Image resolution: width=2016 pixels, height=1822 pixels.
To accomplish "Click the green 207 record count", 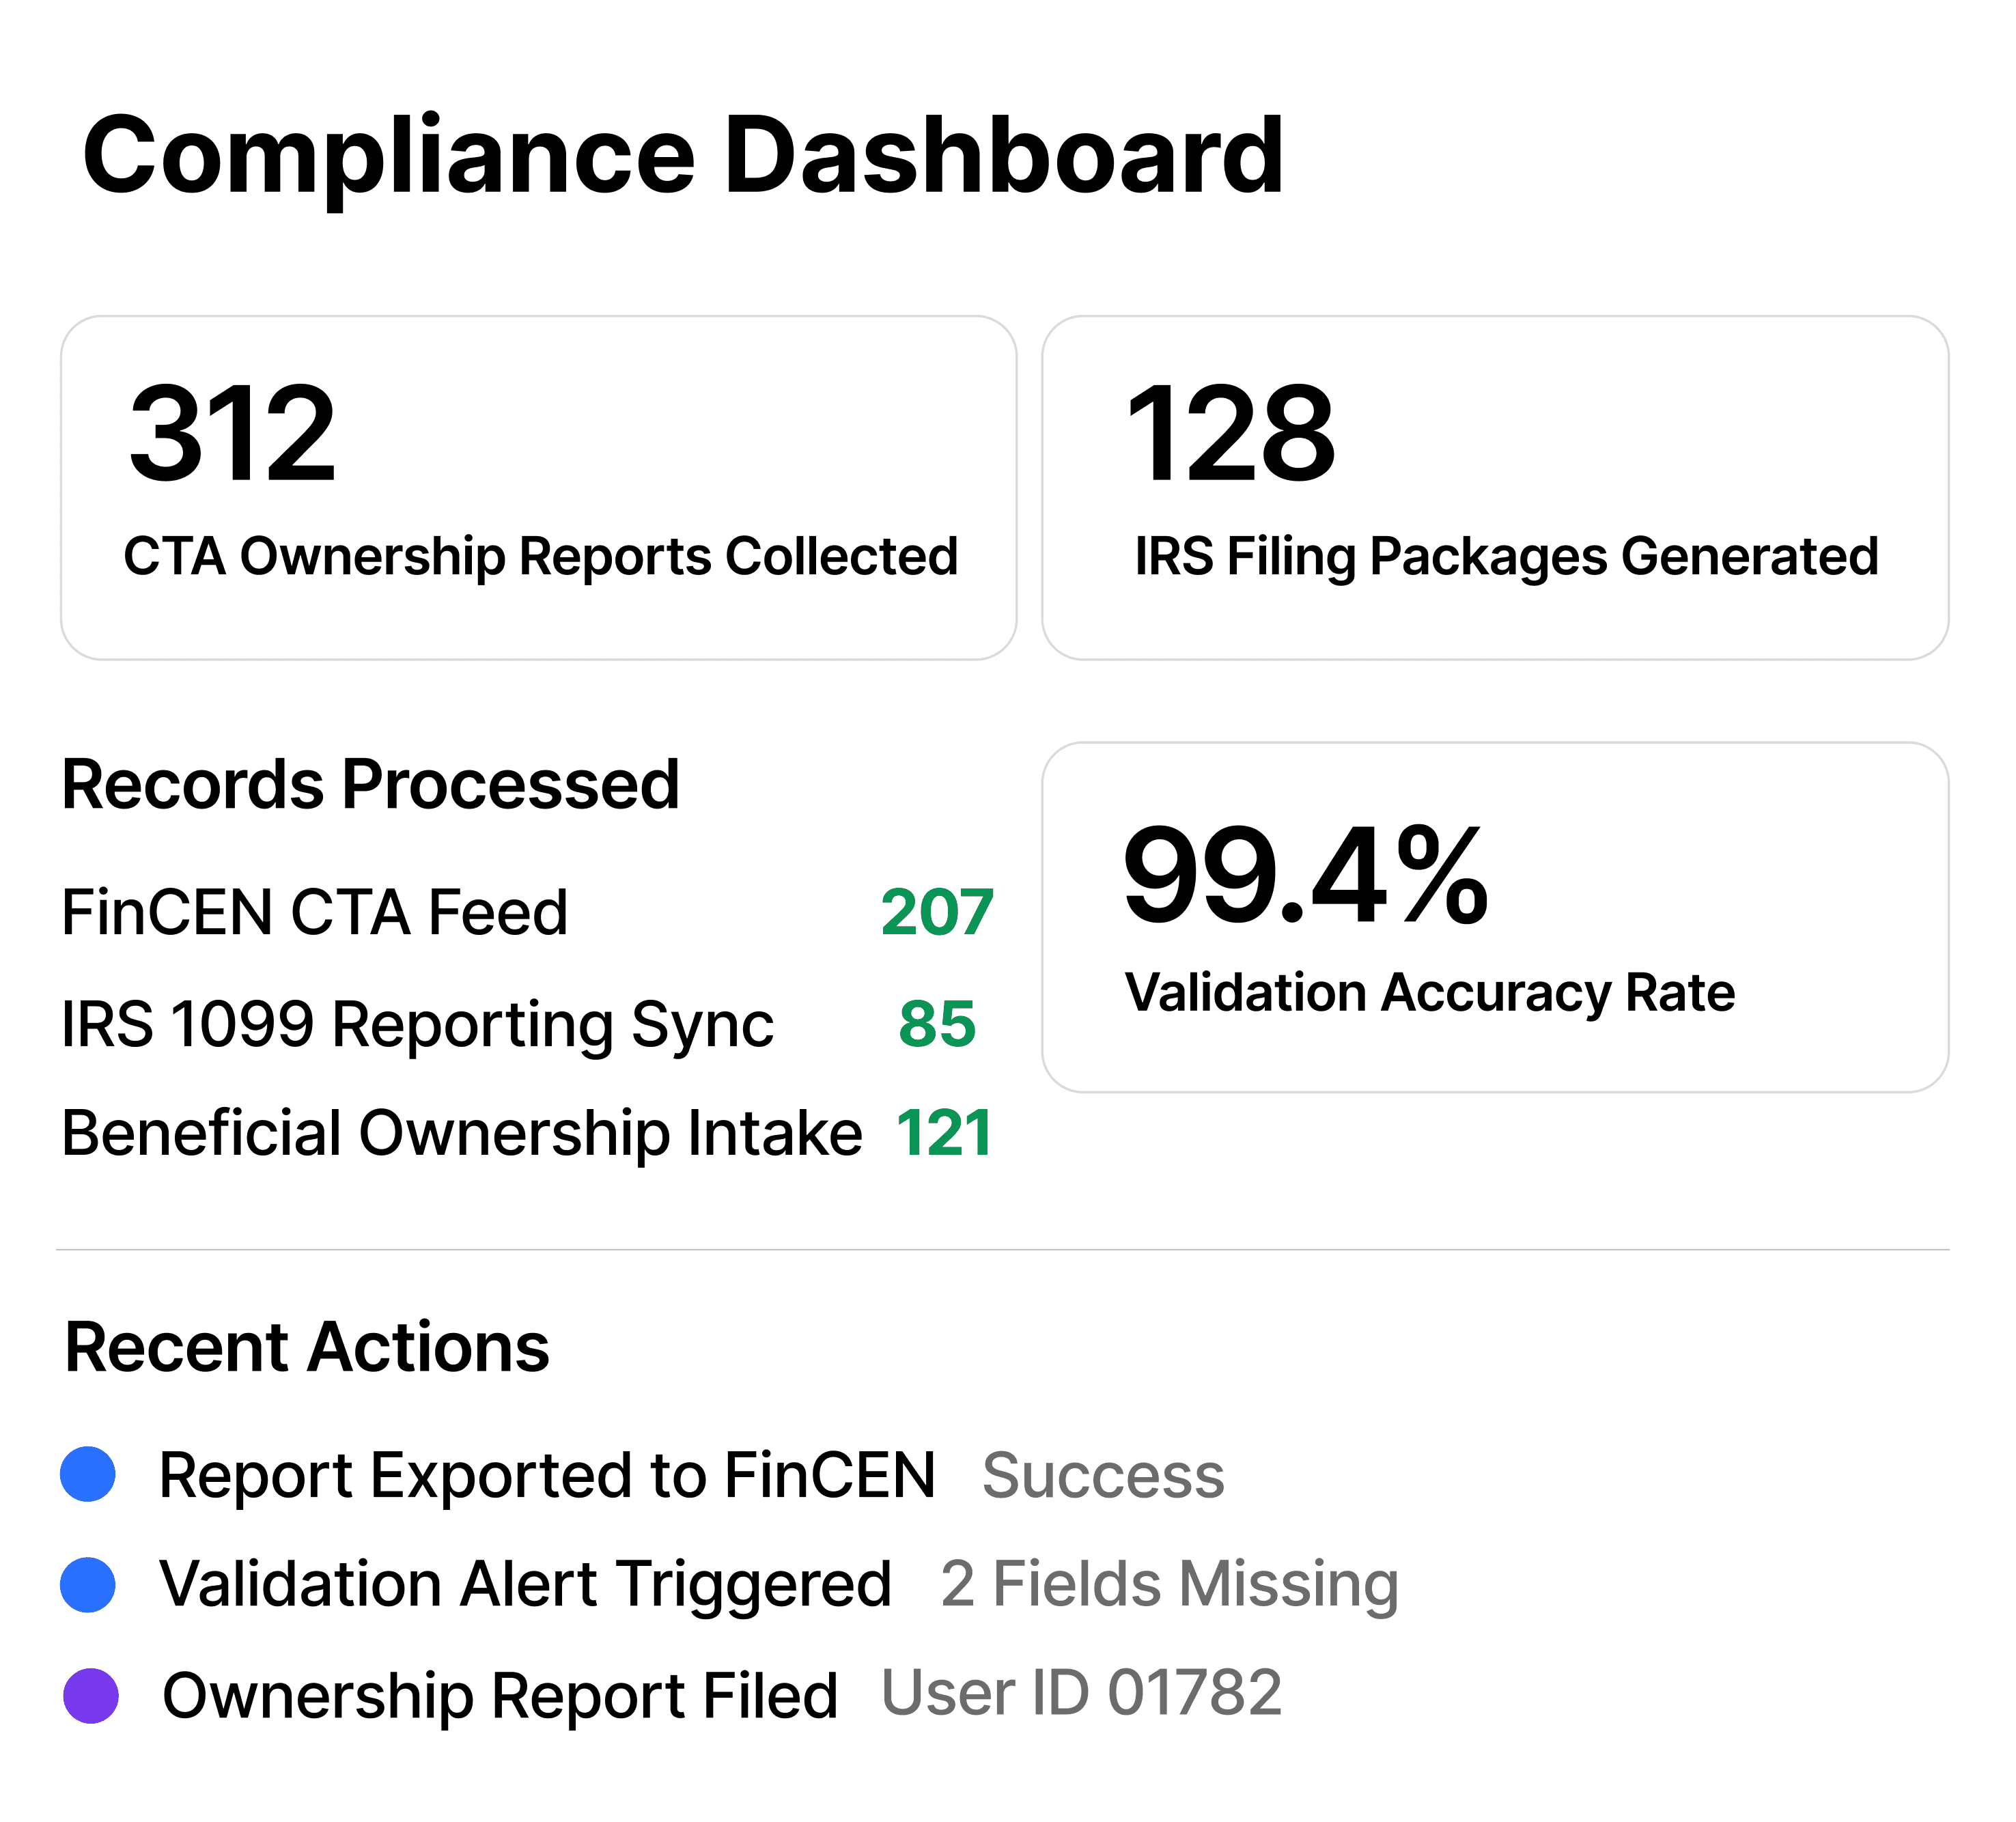I will 937,912.
